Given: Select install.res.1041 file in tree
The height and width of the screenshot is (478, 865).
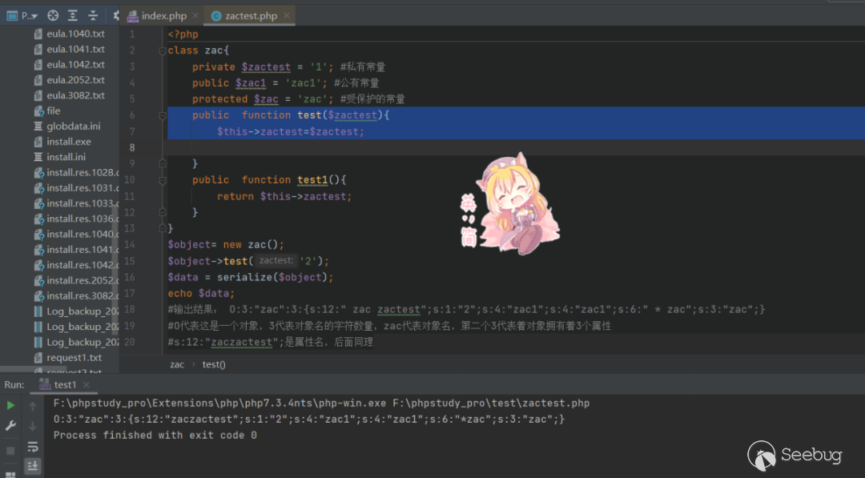Looking at the screenshot, I should [x=82, y=250].
